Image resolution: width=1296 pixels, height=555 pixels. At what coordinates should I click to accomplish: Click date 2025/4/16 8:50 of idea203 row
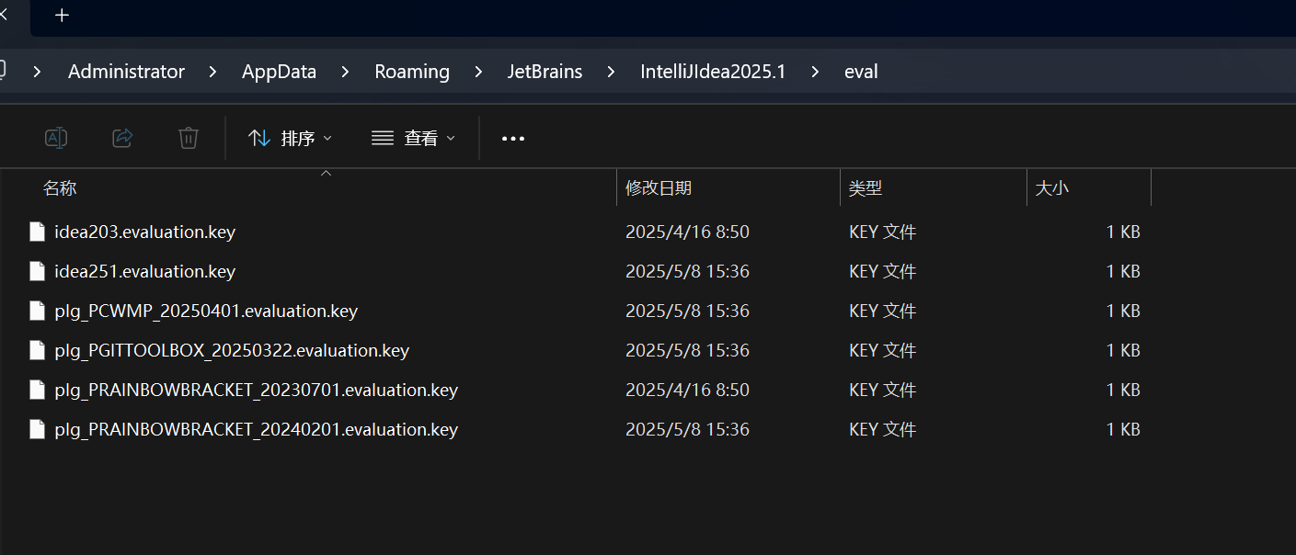click(x=687, y=232)
